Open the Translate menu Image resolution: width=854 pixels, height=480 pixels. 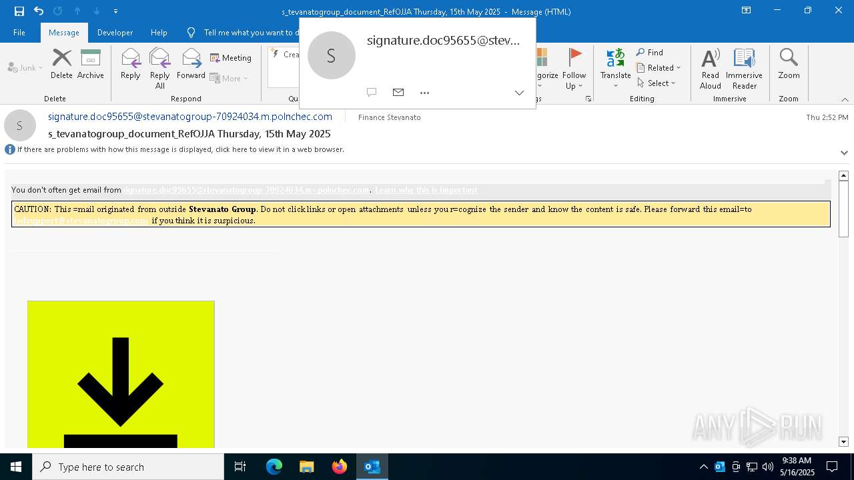[x=615, y=68]
